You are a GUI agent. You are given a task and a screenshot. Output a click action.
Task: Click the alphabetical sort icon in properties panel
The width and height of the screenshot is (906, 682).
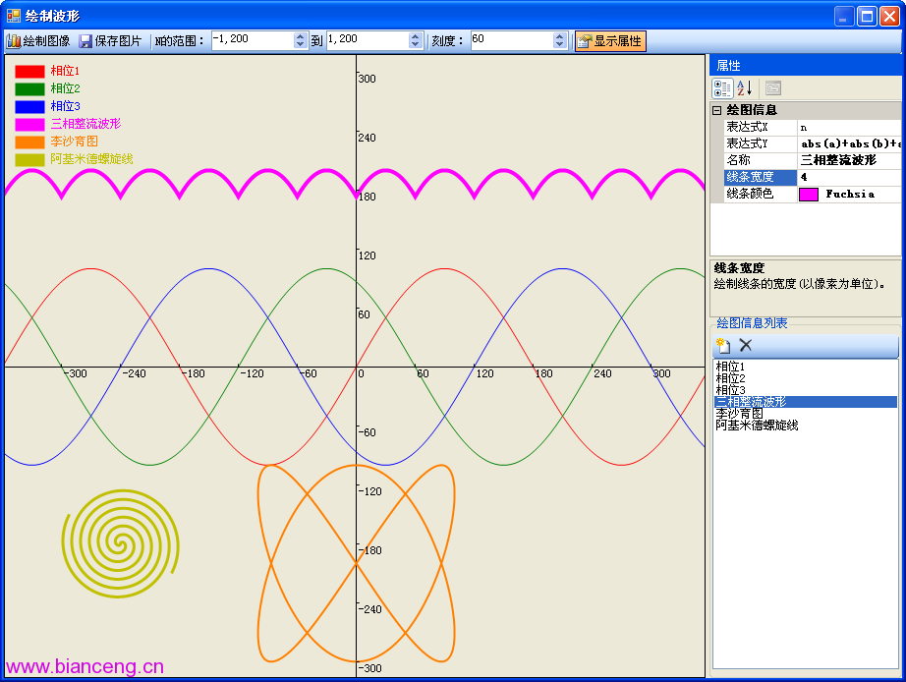(x=744, y=88)
